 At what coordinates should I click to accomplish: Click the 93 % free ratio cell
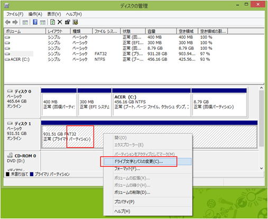(205, 59)
